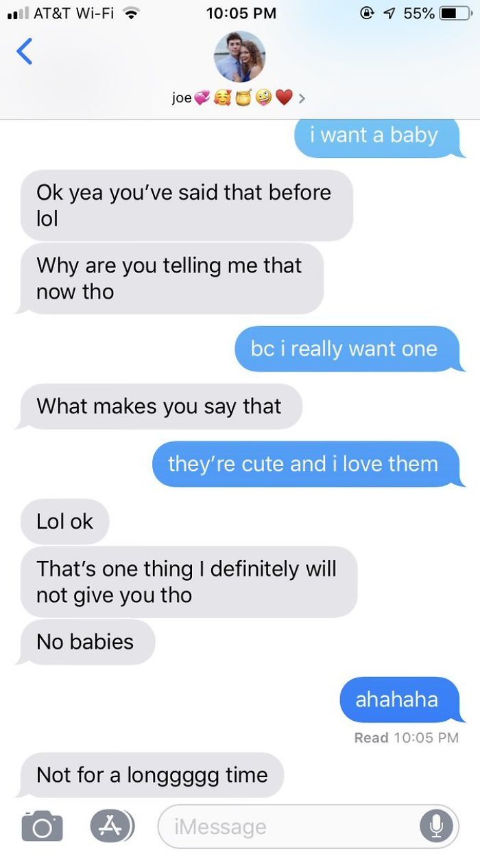Expand joe contact details chevron
The width and height of the screenshot is (480, 854).
tap(302, 98)
